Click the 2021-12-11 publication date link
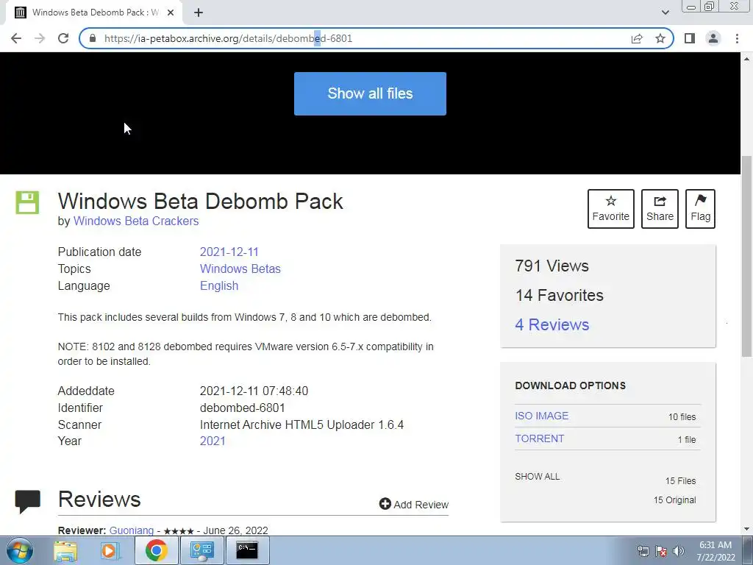 point(229,252)
